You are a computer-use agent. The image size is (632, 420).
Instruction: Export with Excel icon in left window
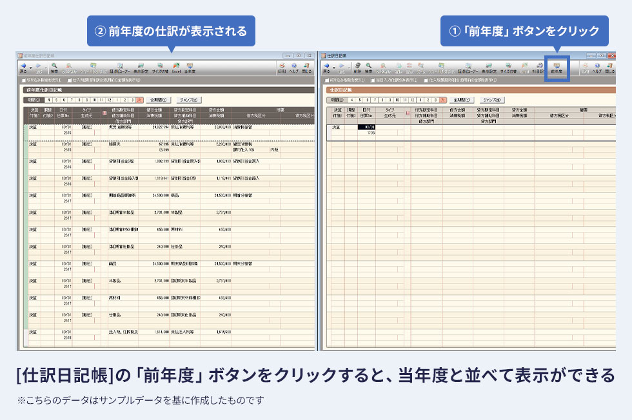click(x=175, y=67)
